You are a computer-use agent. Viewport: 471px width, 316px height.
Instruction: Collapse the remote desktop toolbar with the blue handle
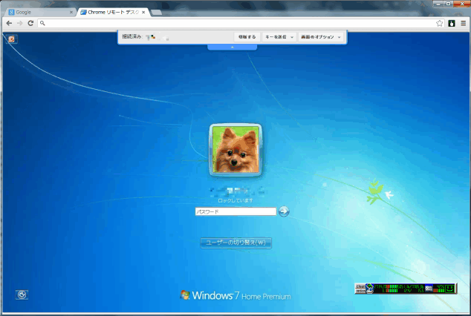(232, 47)
